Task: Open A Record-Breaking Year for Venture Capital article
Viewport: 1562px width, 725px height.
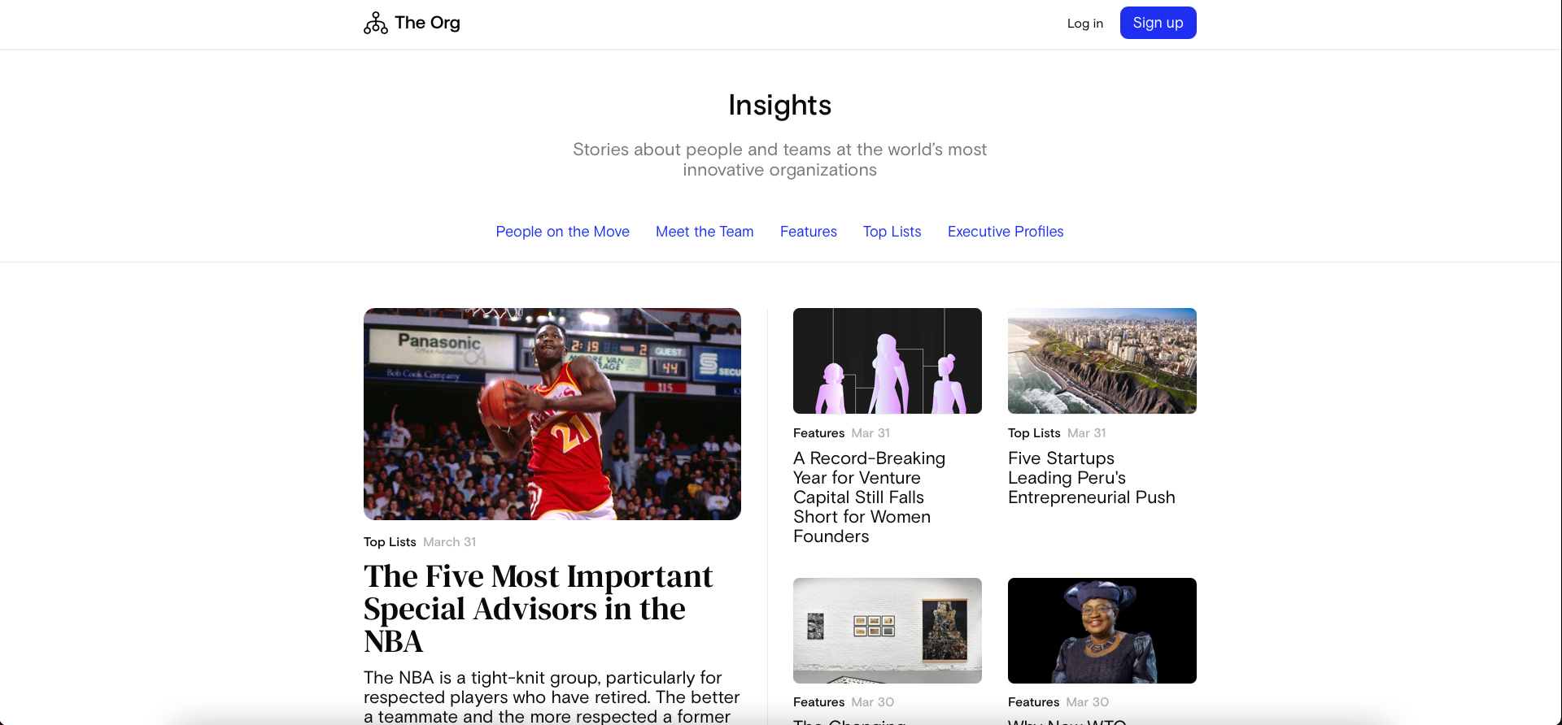Action: point(869,497)
